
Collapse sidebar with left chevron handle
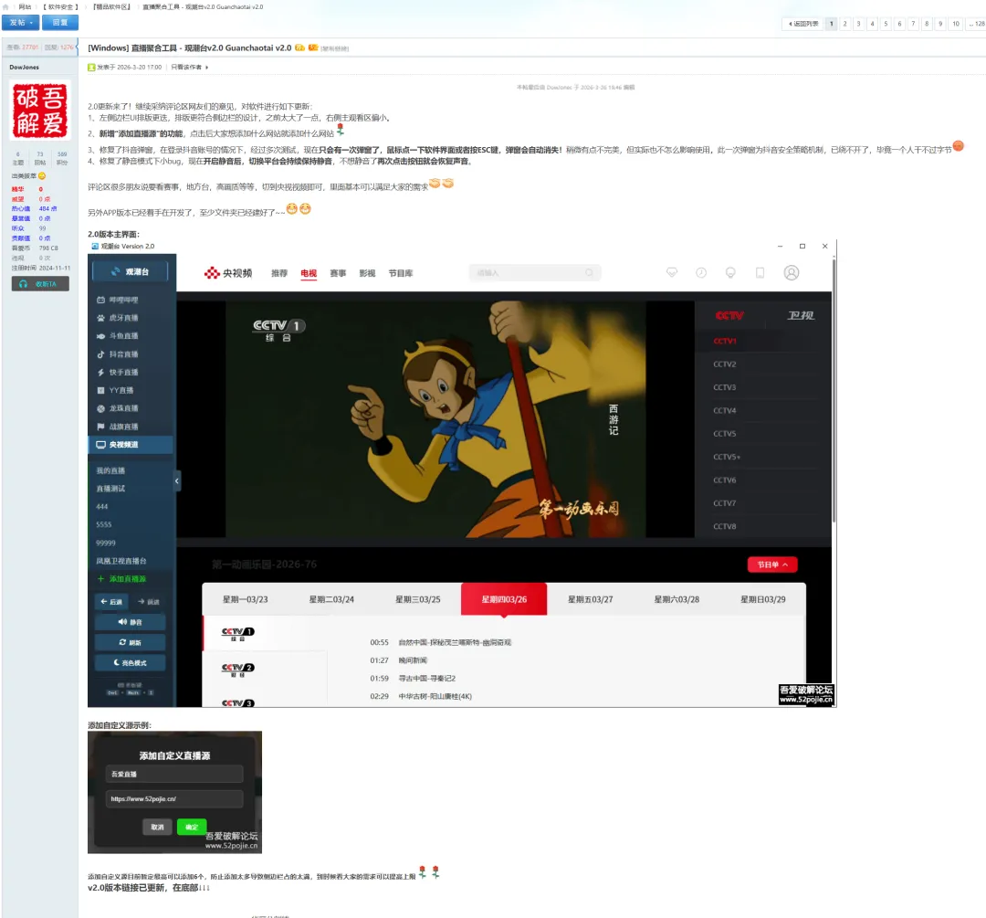point(177,481)
